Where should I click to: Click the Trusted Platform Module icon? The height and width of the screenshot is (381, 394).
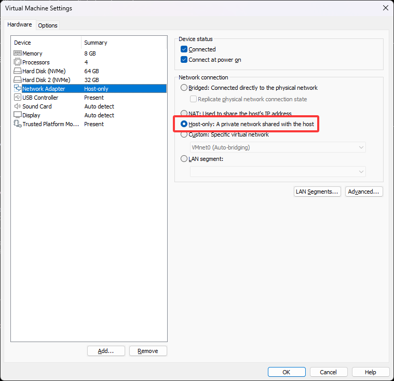click(x=17, y=124)
